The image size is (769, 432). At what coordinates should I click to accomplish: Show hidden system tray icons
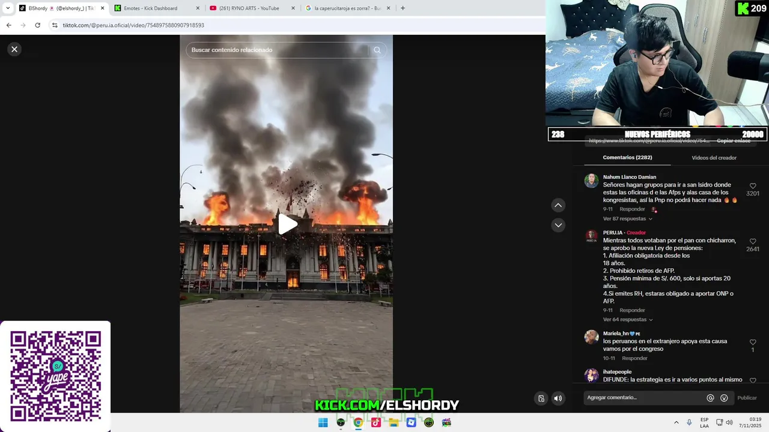[x=676, y=422]
